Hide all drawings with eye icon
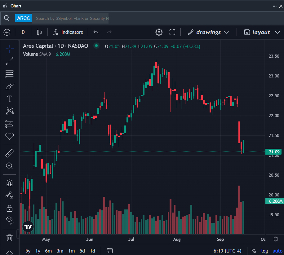The height and width of the screenshot is (255, 284). point(10,220)
